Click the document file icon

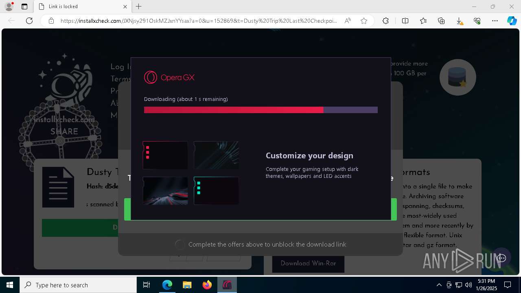[58, 187]
